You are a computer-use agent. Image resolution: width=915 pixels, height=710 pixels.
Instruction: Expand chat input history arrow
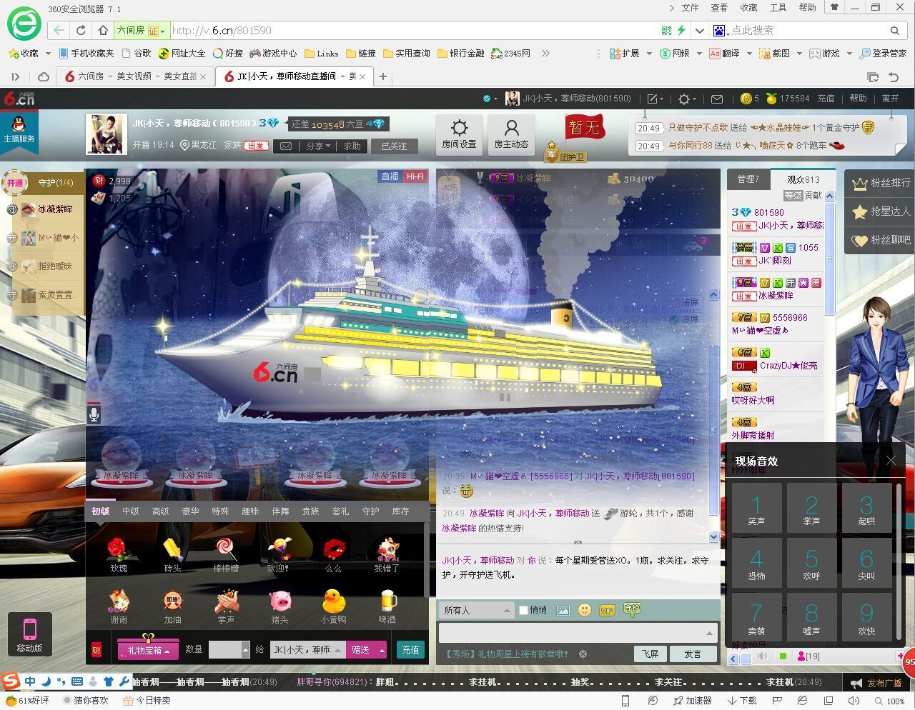point(709,633)
